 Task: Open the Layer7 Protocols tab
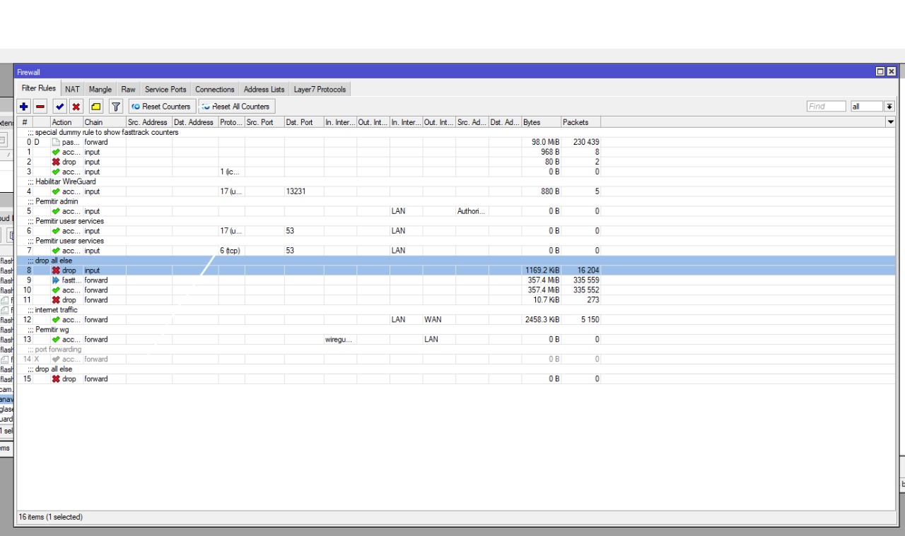pyautogui.click(x=320, y=90)
